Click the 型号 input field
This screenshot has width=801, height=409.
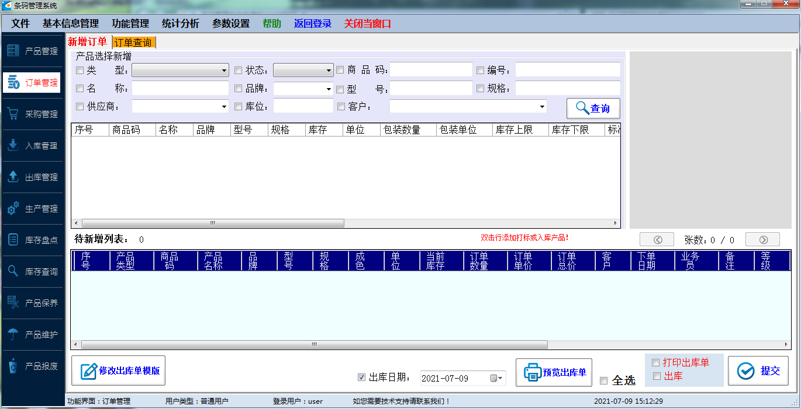click(x=431, y=88)
